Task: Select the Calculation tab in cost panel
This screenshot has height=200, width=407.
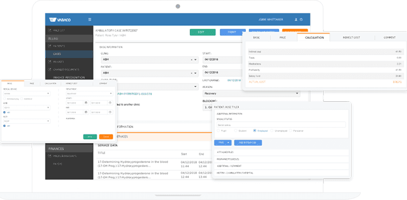Action: [314, 37]
